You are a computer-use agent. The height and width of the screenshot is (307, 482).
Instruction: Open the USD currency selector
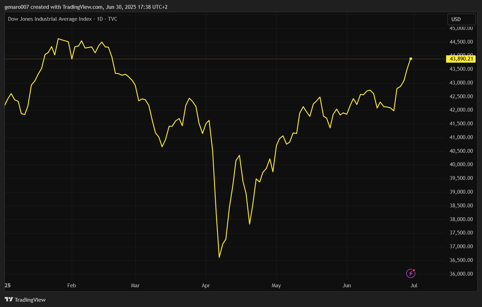(x=461, y=19)
